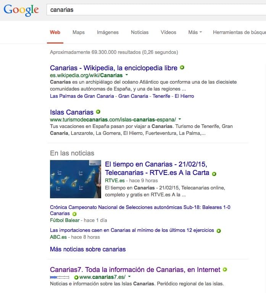The image size is (266, 293).
Task: Click the weather map news thumbnail
Action: pos(76,179)
